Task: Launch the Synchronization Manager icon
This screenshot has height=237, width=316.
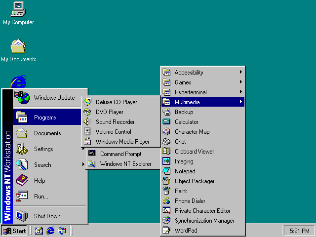Action: (x=166, y=221)
